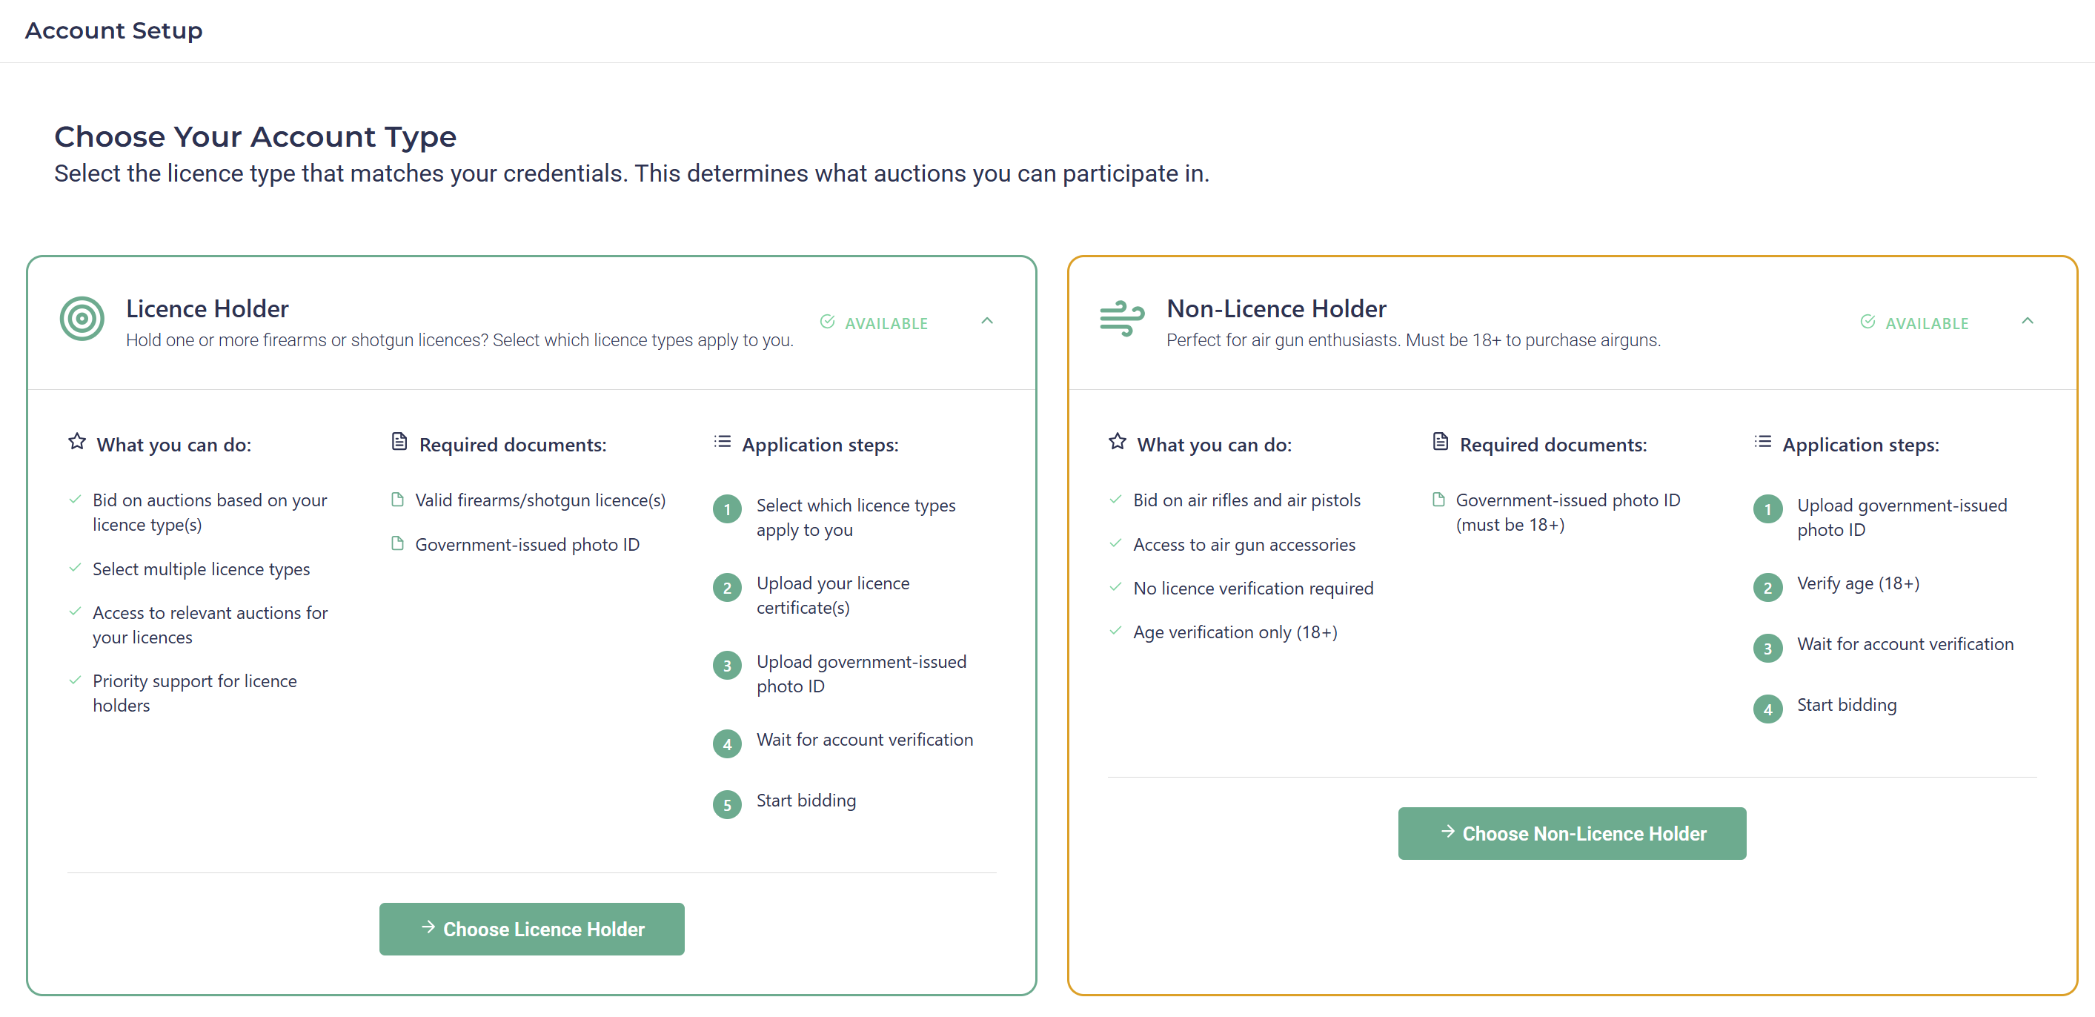Screen dimensions: 2095x1017
Task: Click list icon beside Licence Holder 'Application steps'
Action: pyautogui.click(x=723, y=442)
